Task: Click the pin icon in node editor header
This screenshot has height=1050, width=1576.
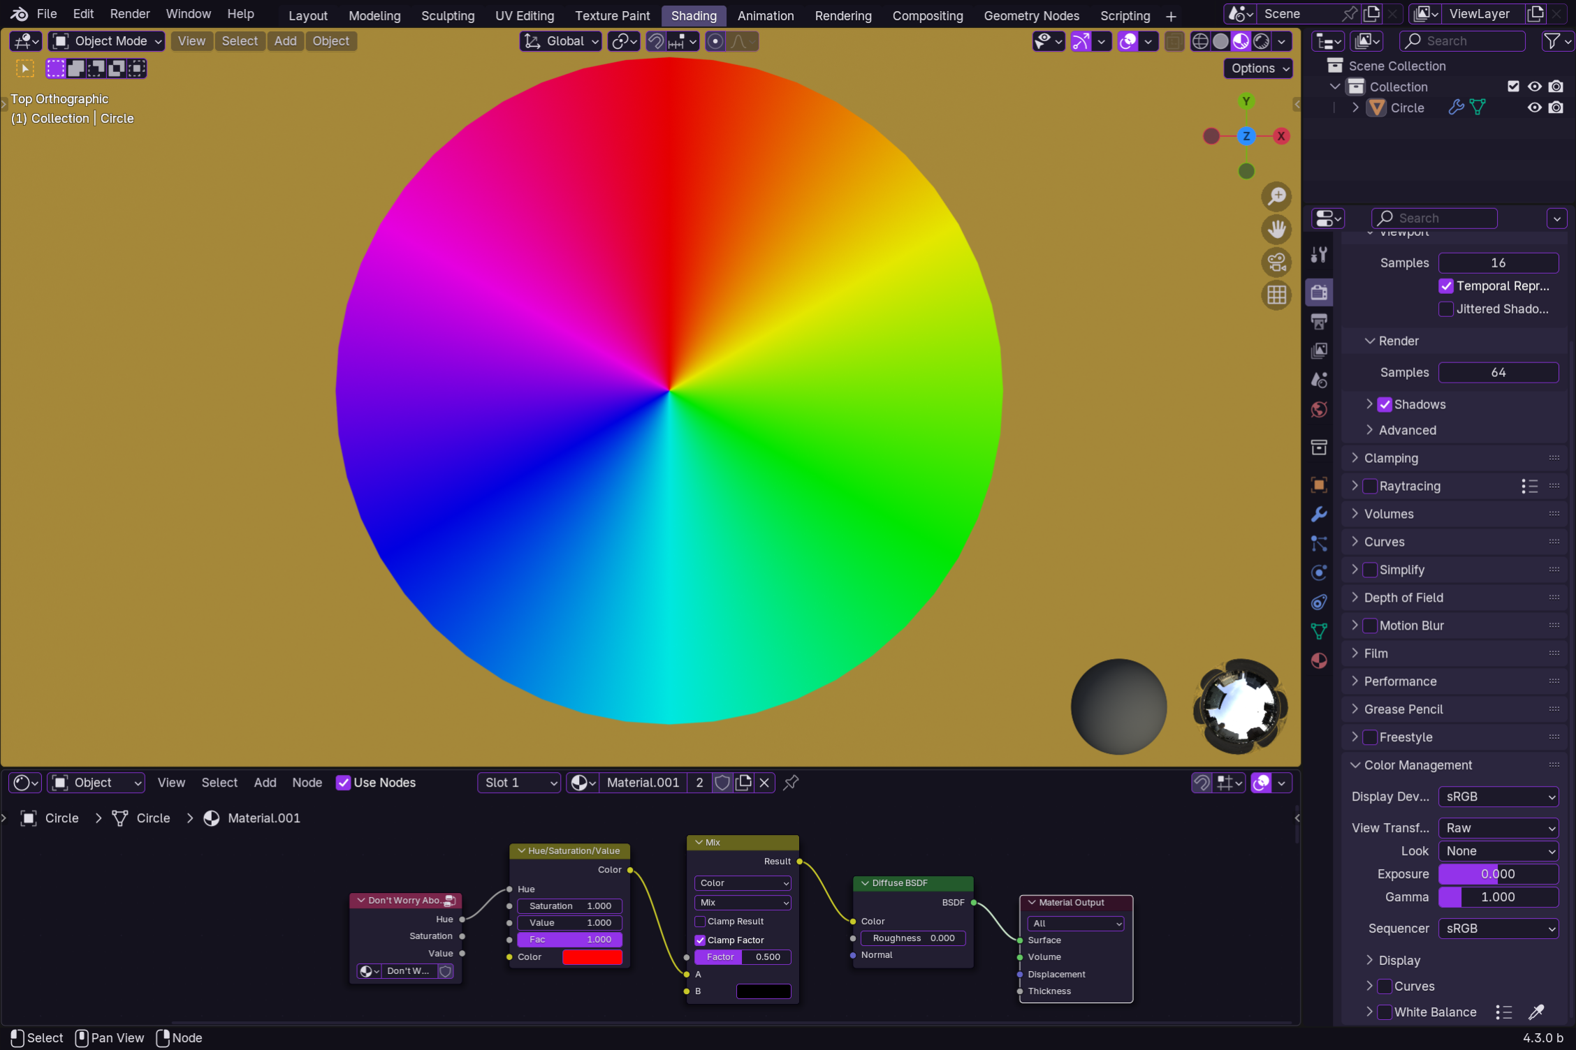Action: 791,783
